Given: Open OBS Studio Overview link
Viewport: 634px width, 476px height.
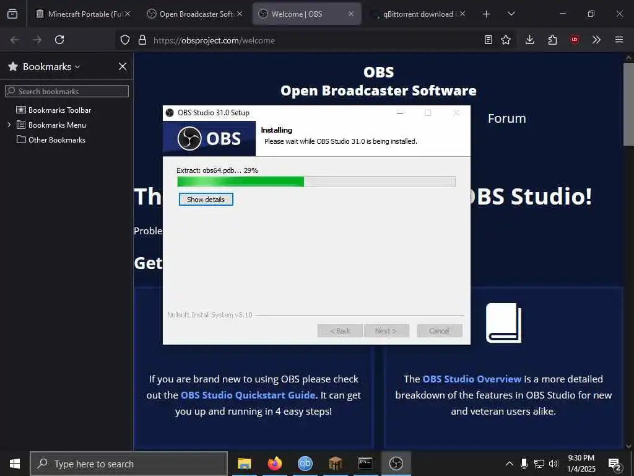Looking at the screenshot, I should point(472,379).
